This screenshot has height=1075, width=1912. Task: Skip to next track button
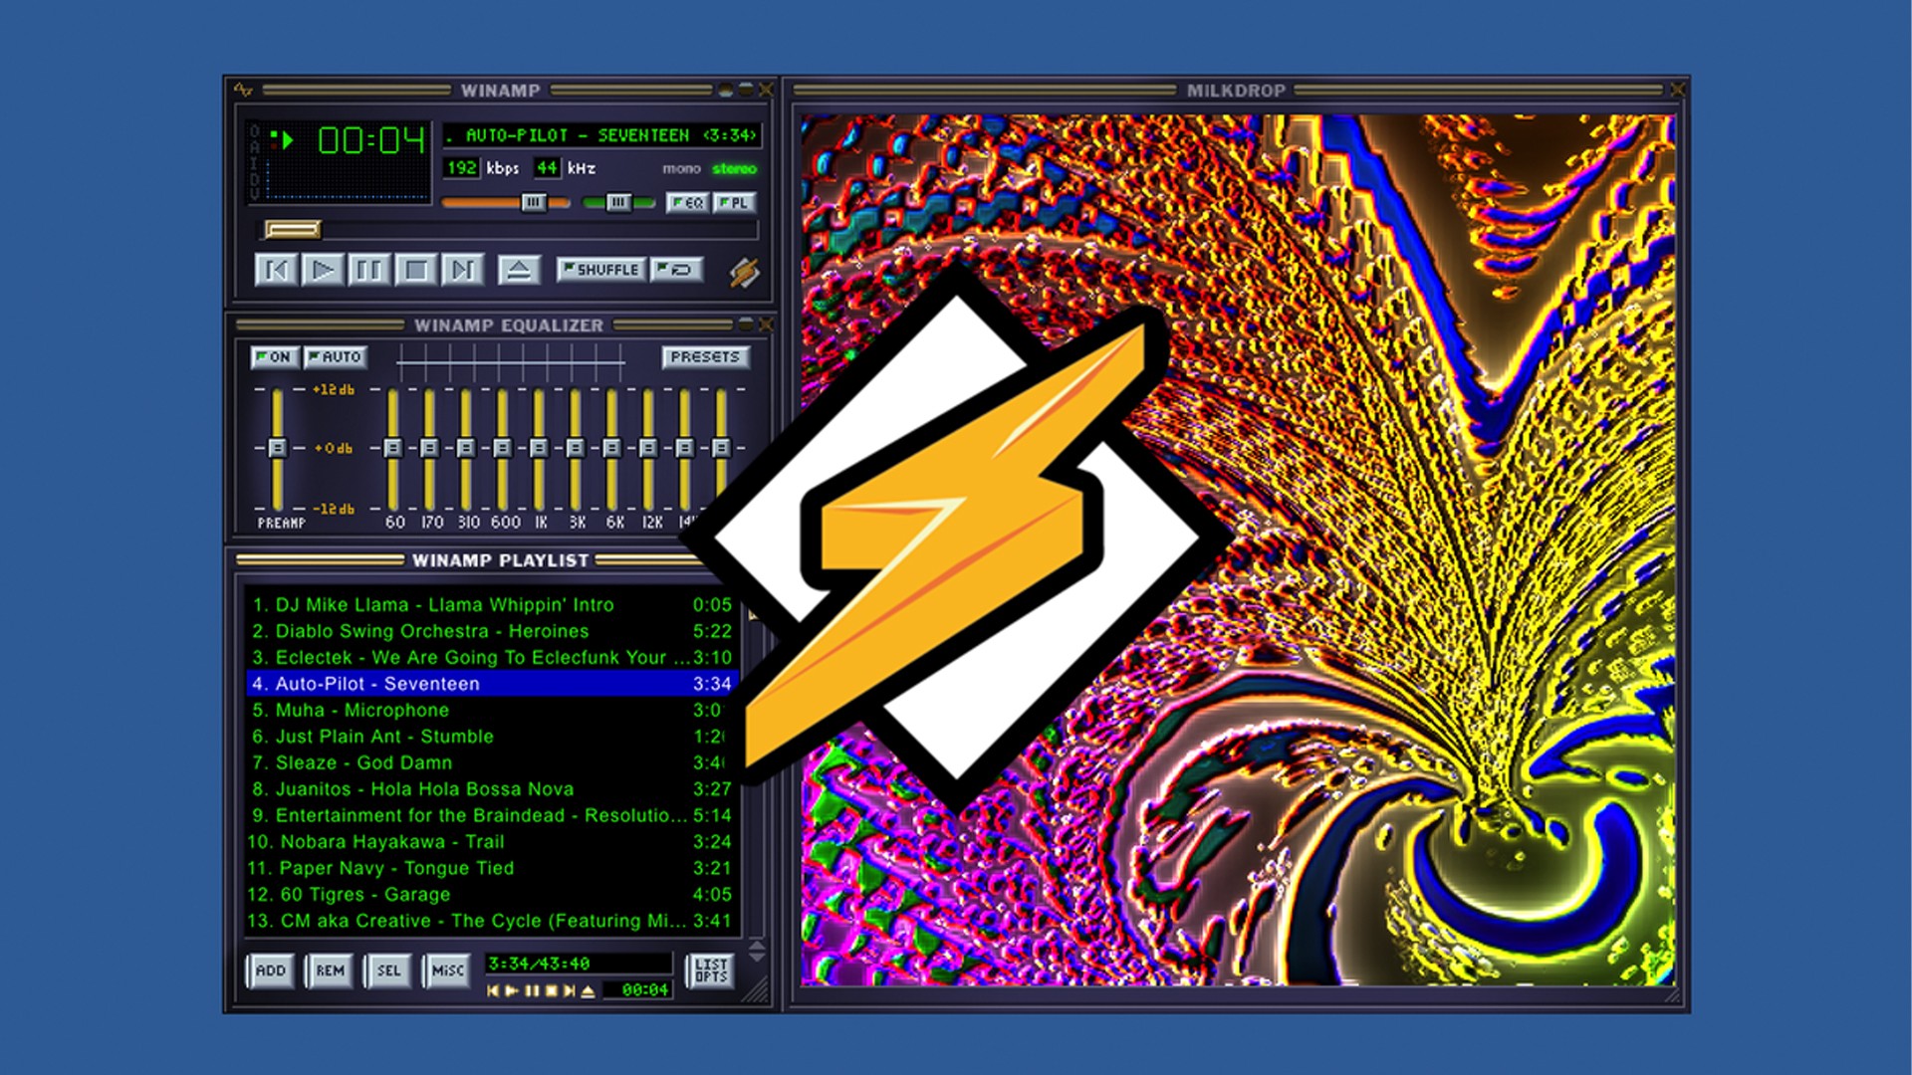(x=462, y=270)
